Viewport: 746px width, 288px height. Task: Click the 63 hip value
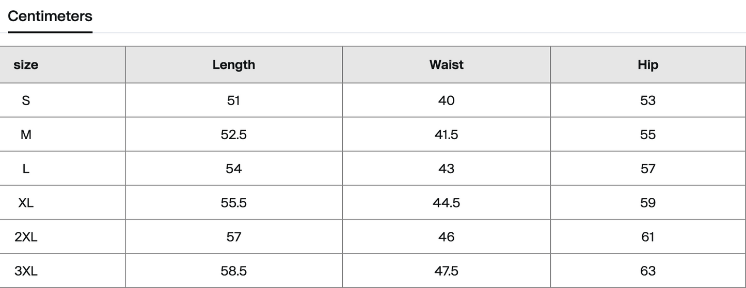[x=647, y=271]
